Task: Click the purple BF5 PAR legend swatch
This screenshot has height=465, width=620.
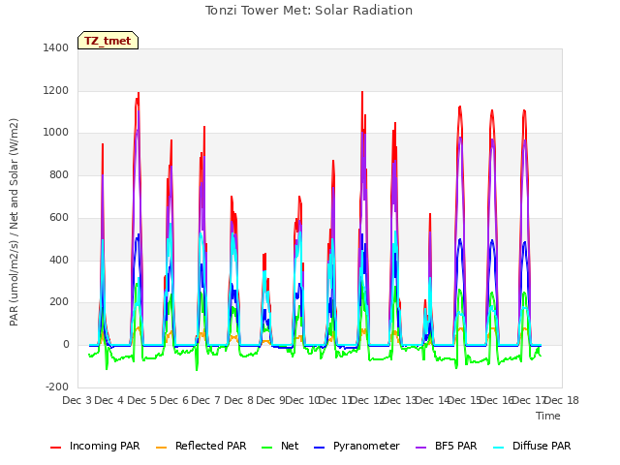Action: pyautogui.click(x=421, y=448)
